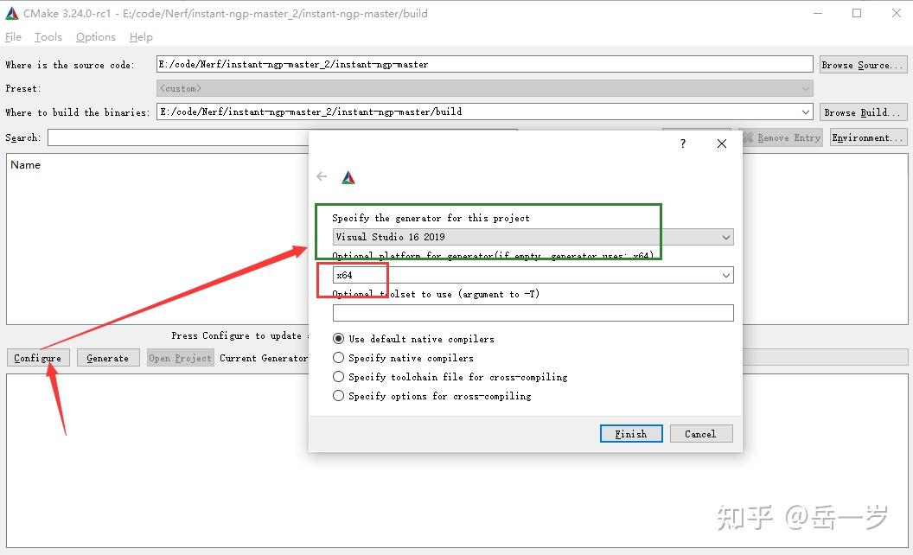Click Browse Source to pick source folder
This screenshot has height=555, width=913.
click(x=863, y=63)
